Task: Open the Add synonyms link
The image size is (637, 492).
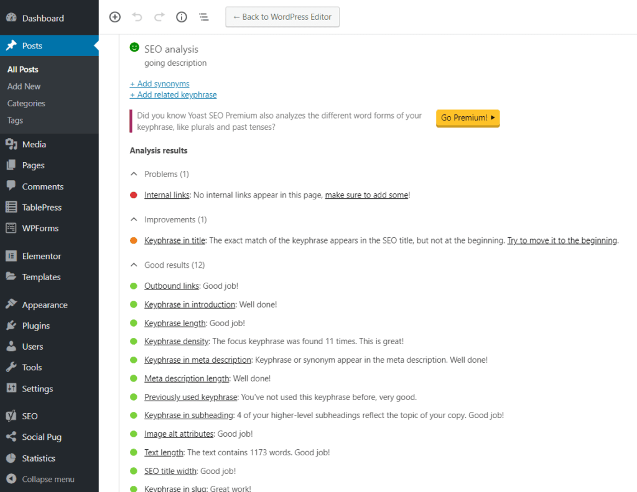Action: click(159, 83)
